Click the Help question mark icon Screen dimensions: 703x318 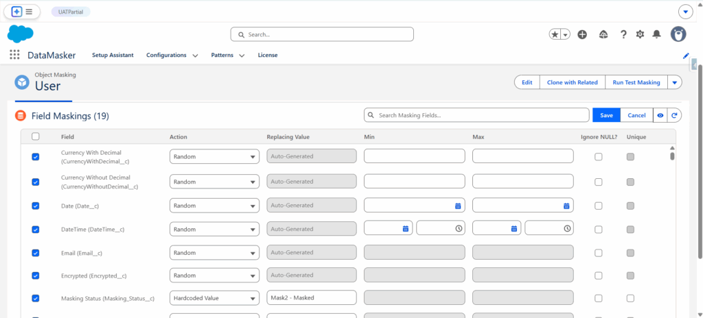(623, 34)
